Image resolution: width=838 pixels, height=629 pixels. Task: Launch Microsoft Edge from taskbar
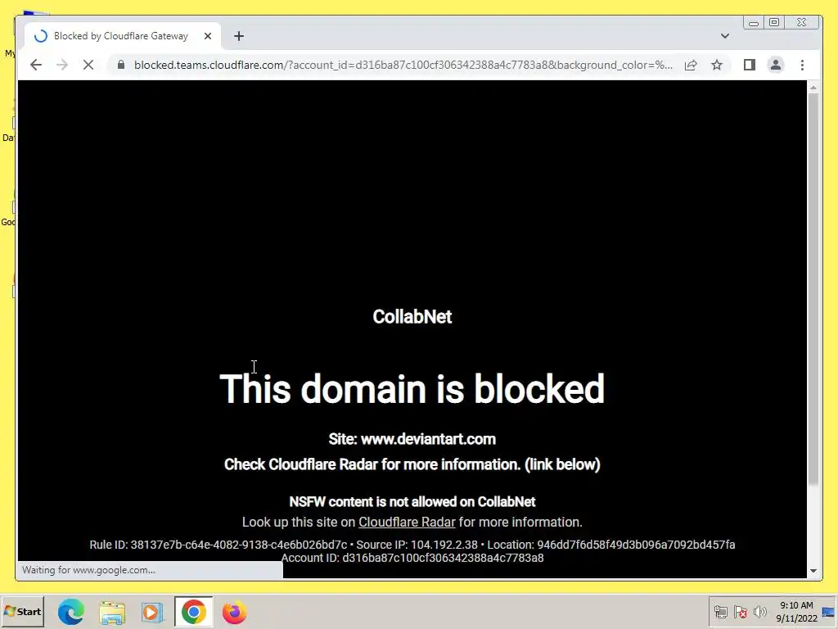point(70,612)
